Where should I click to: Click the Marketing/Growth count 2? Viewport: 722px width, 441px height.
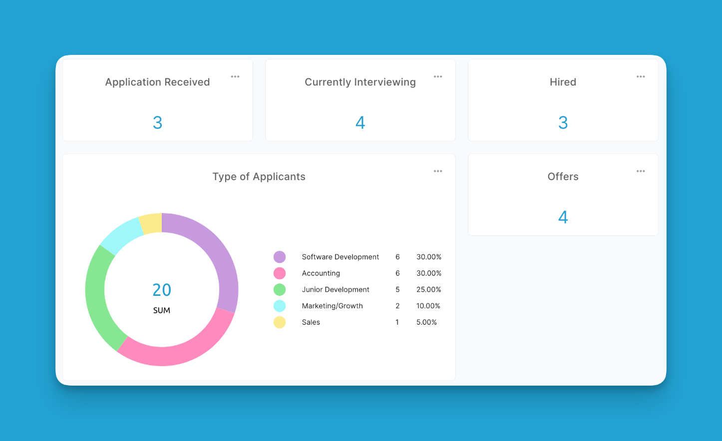(397, 306)
